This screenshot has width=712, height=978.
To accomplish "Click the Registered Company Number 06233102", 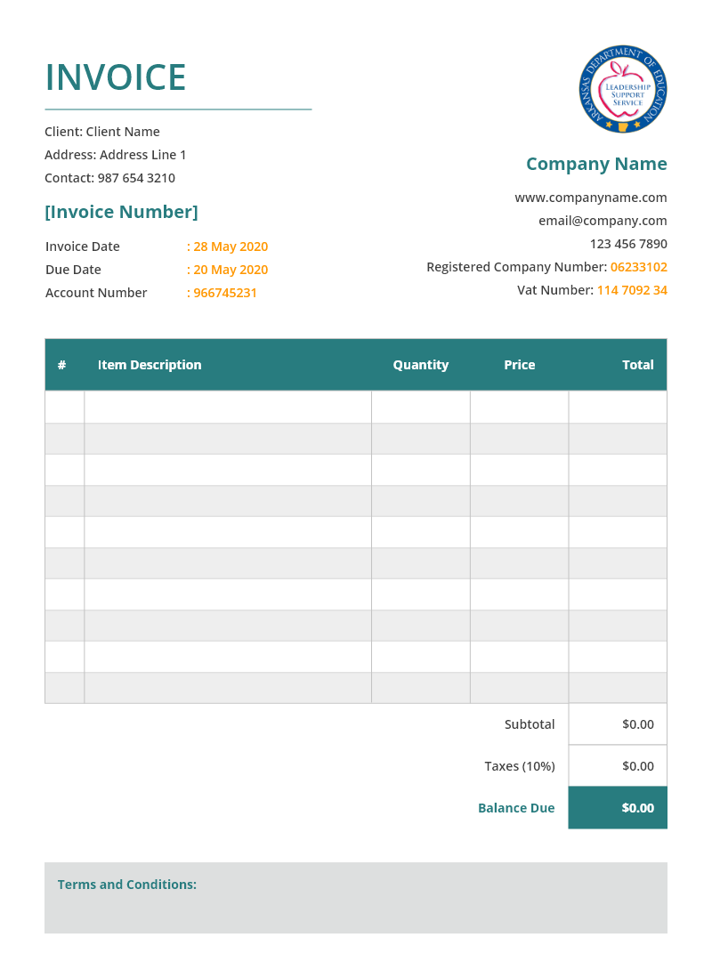I will click(x=638, y=267).
